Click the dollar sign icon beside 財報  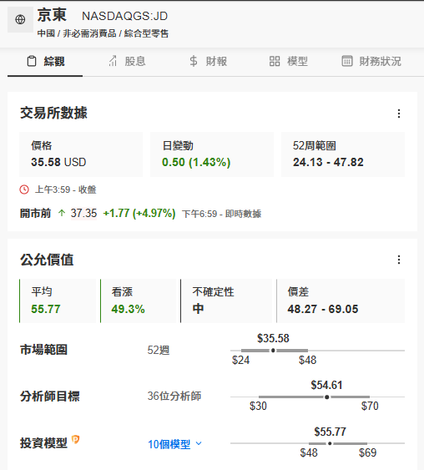(194, 61)
